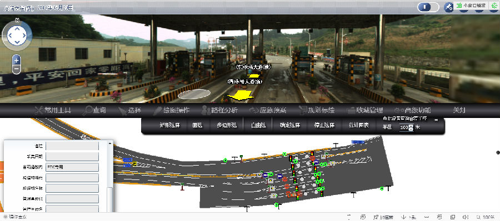Click the large yellow forward arrow on road
This screenshot has height=221, width=500.
pyautogui.click(x=240, y=95)
